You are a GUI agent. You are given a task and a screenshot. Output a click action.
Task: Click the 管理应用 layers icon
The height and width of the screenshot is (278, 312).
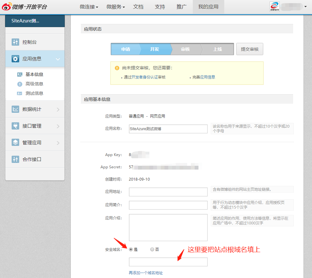click(x=15, y=142)
